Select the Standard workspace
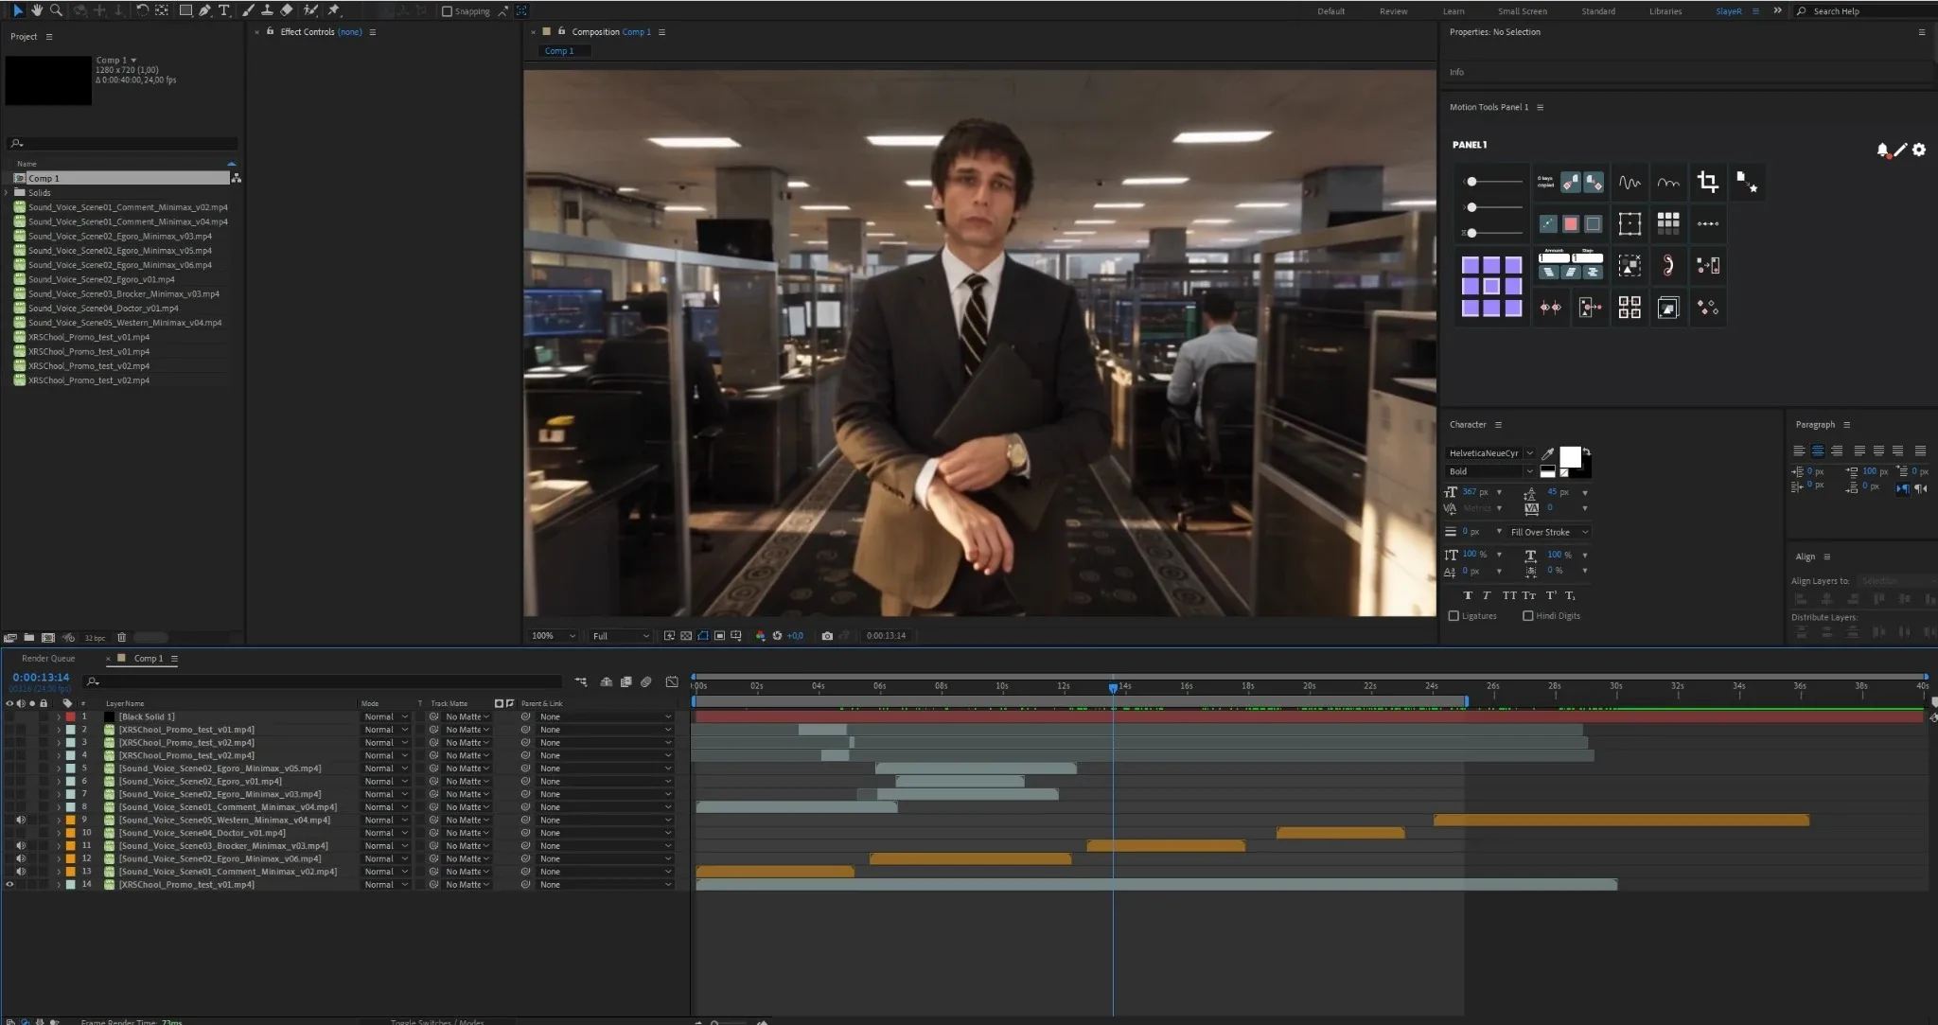1938x1025 pixels. [x=1598, y=11]
